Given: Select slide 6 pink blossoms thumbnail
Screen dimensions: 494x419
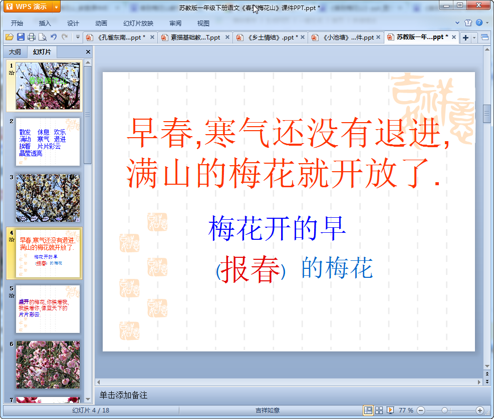Looking at the screenshot, I should click(x=48, y=365).
